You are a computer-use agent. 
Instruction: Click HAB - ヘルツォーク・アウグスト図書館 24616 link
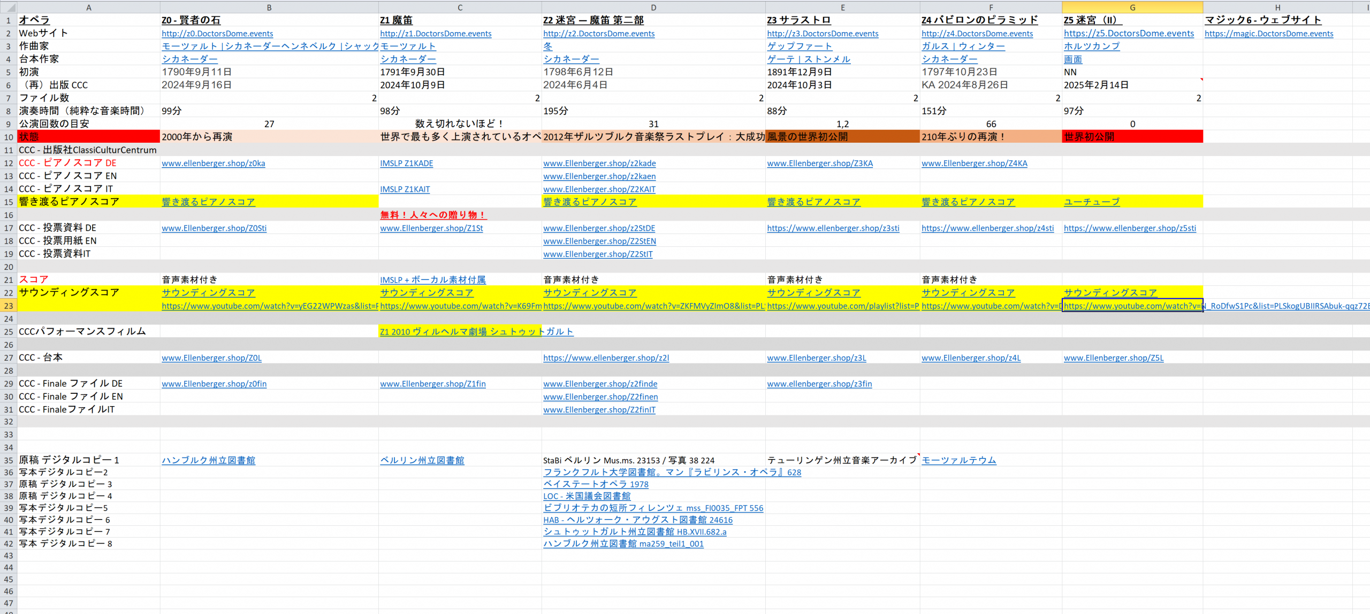point(638,519)
